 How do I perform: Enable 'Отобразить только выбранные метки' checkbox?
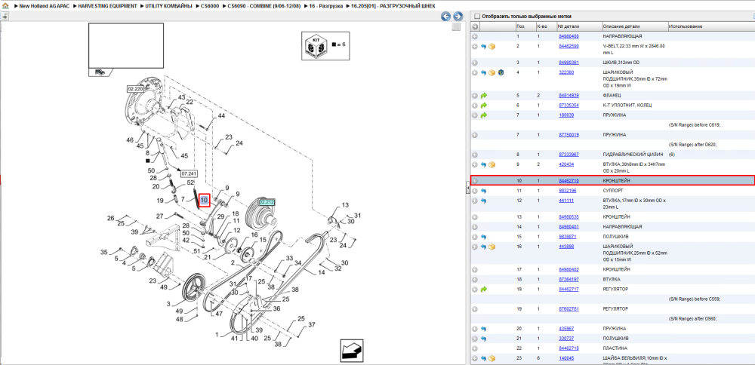(476, 16)
